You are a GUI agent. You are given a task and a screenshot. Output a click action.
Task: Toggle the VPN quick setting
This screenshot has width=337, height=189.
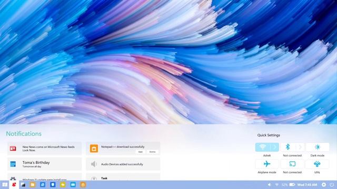coord(317,164)
